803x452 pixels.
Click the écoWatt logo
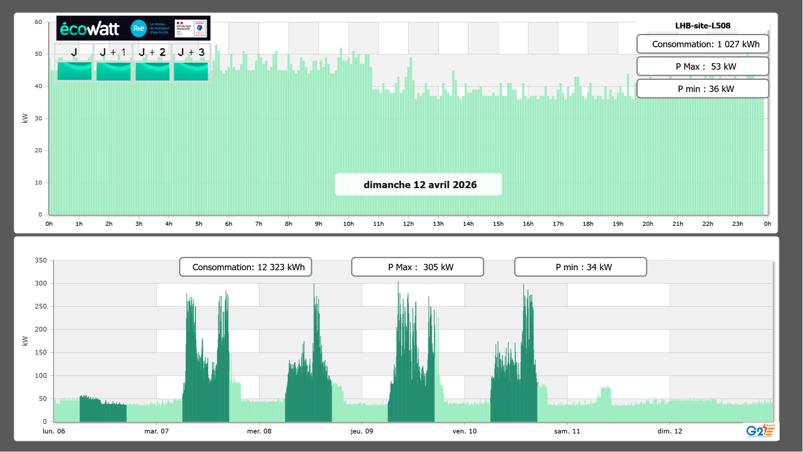coord(90,29)
